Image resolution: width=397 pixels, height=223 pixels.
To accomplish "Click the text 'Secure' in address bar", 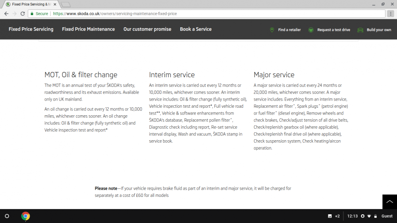I will click(42, 13).
